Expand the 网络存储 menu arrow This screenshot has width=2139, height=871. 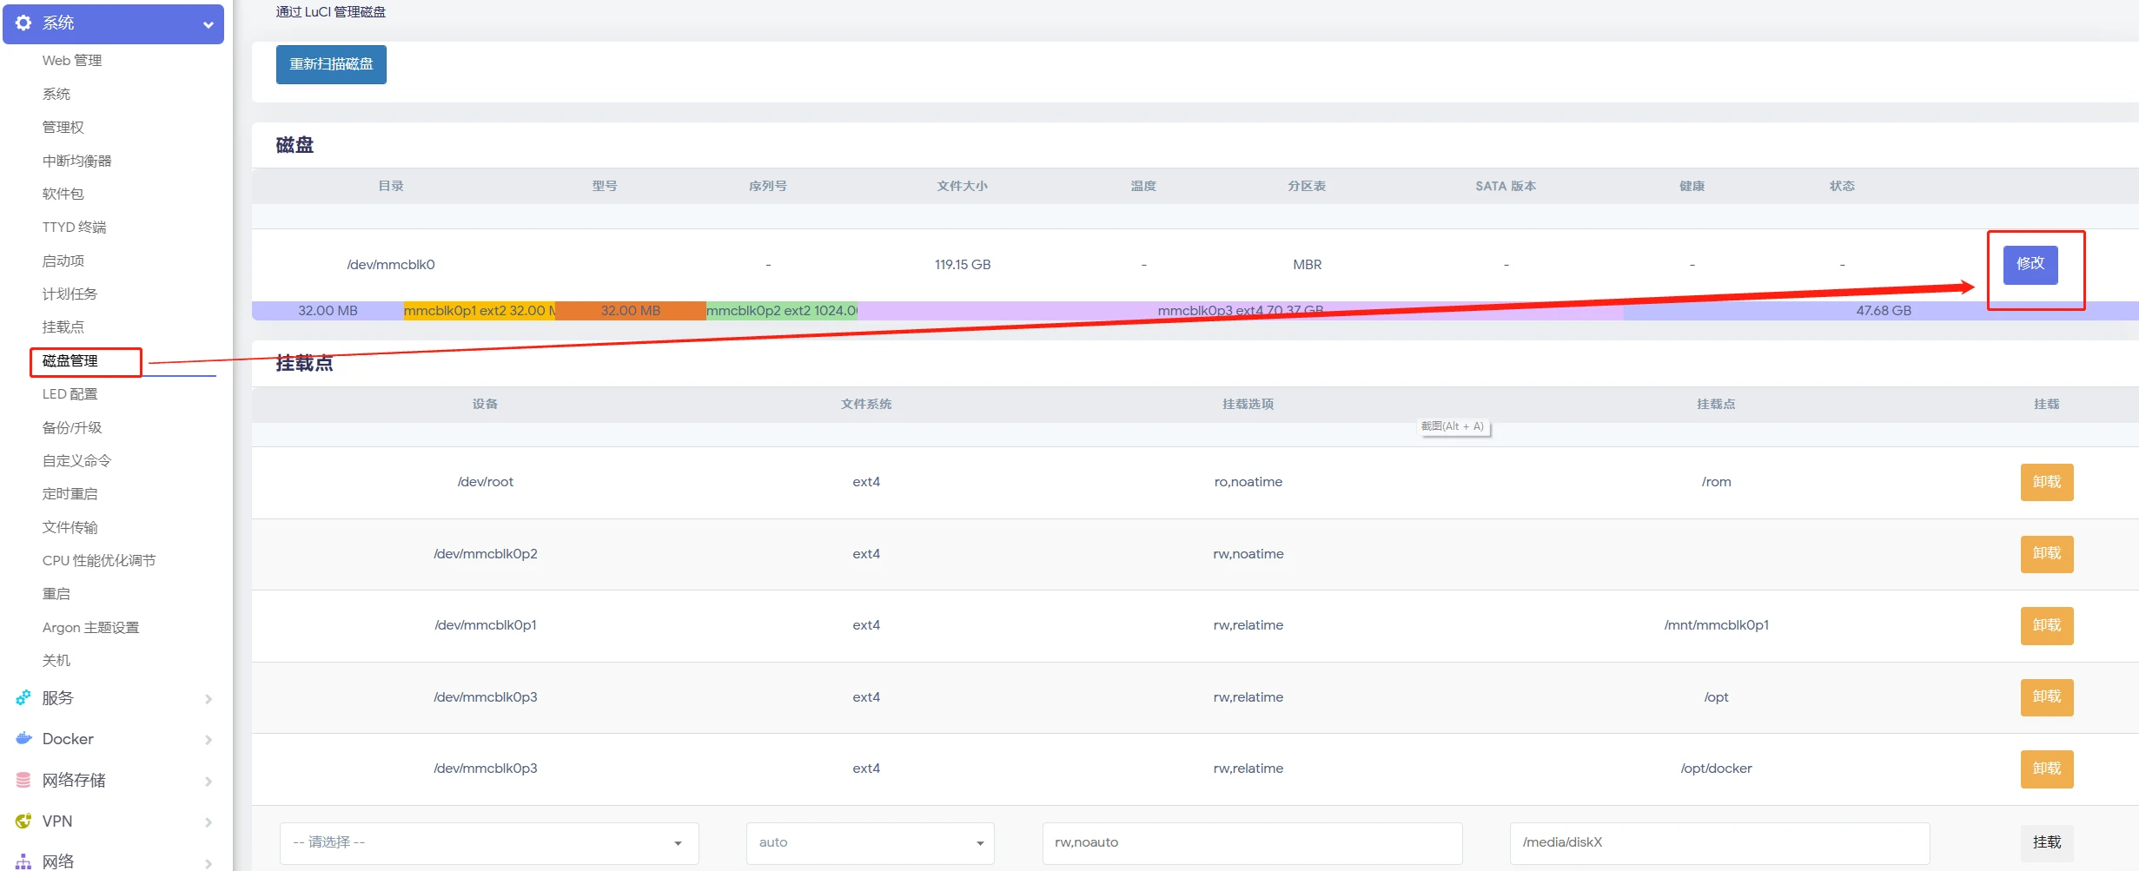click(x=209, y=782)
